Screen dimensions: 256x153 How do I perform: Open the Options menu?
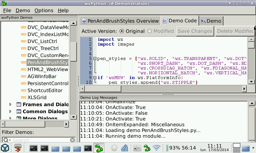(x=44, y=11)
